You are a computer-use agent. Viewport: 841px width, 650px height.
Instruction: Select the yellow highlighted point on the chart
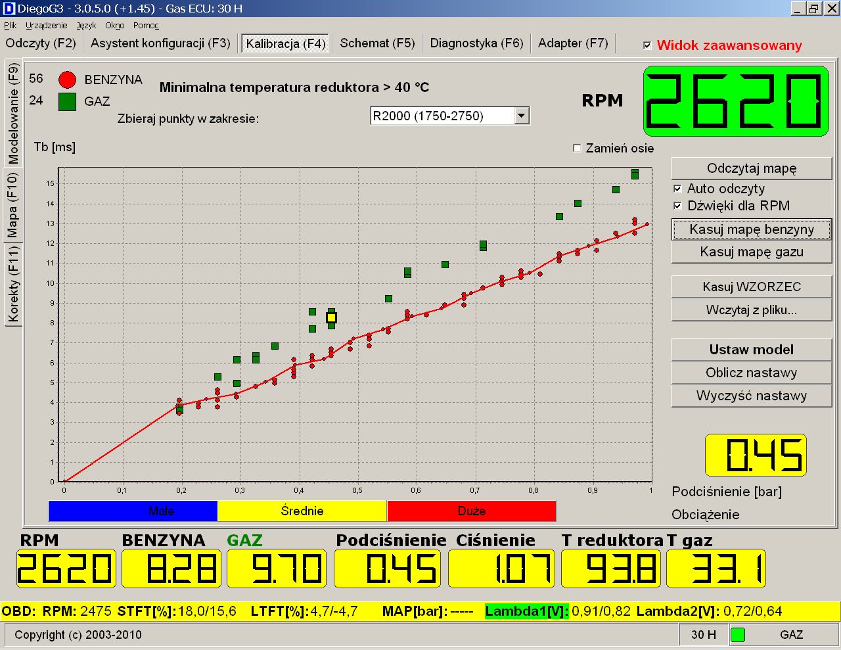[x=331, y=318]
